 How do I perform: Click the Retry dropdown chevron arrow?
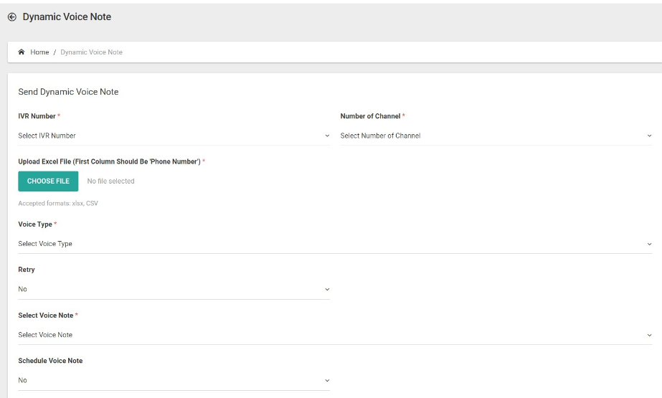327,290
